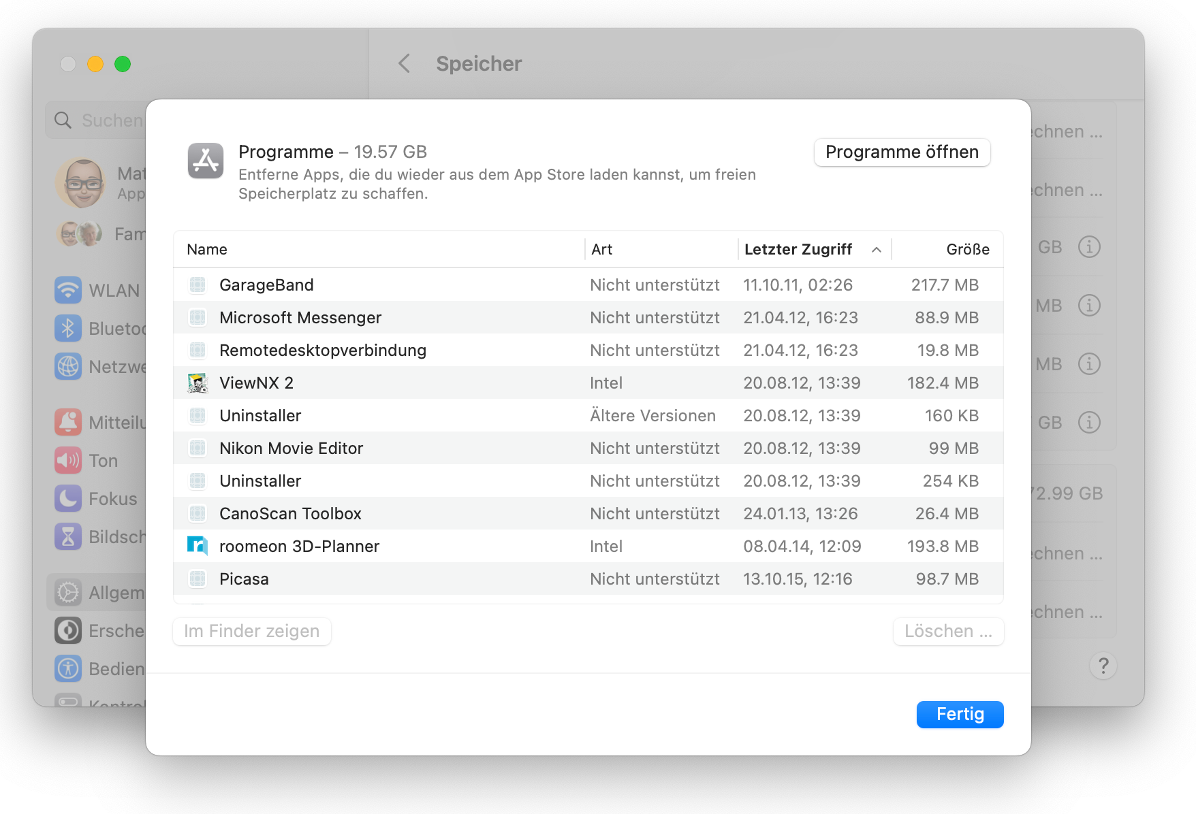Viewport: 1196px width, 814px height.
Task: Open Ton speaker icon in sidebar
Action: [68, 461]
